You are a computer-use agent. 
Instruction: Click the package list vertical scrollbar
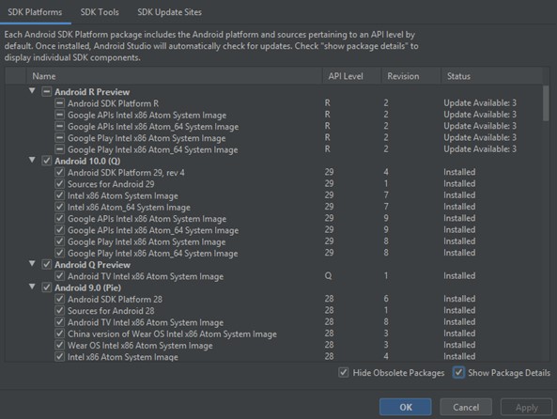[x=546, y=103]
